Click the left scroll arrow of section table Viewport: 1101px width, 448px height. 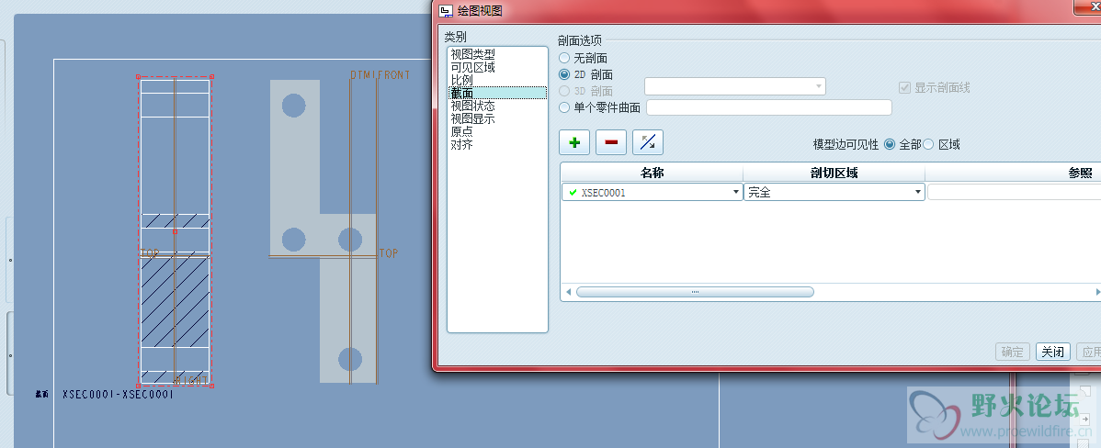[x=568, y=292]
